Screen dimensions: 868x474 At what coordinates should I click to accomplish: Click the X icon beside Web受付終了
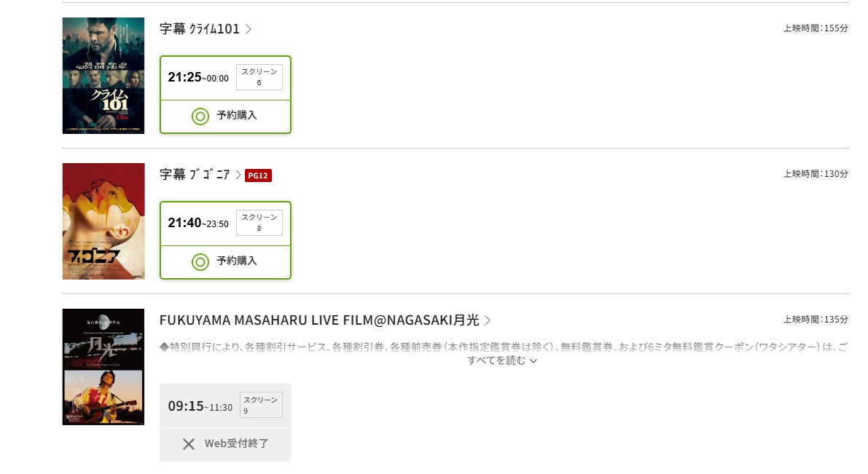pos(189,443)
